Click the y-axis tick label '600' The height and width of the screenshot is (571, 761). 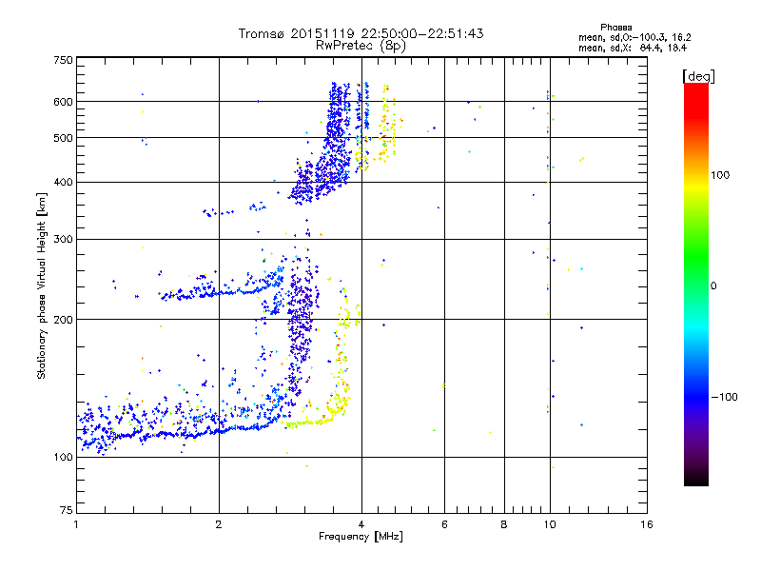(x=63, y=102)
